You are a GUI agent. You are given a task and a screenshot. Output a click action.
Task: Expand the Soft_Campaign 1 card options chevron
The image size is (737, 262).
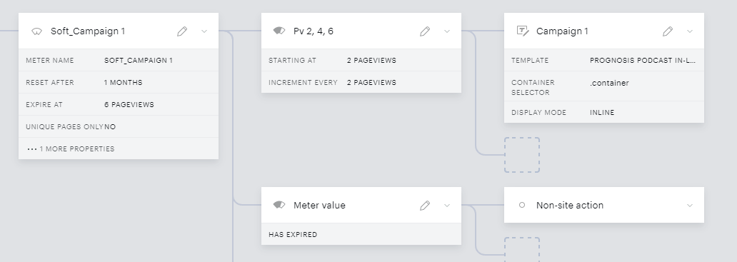point(204,31)
